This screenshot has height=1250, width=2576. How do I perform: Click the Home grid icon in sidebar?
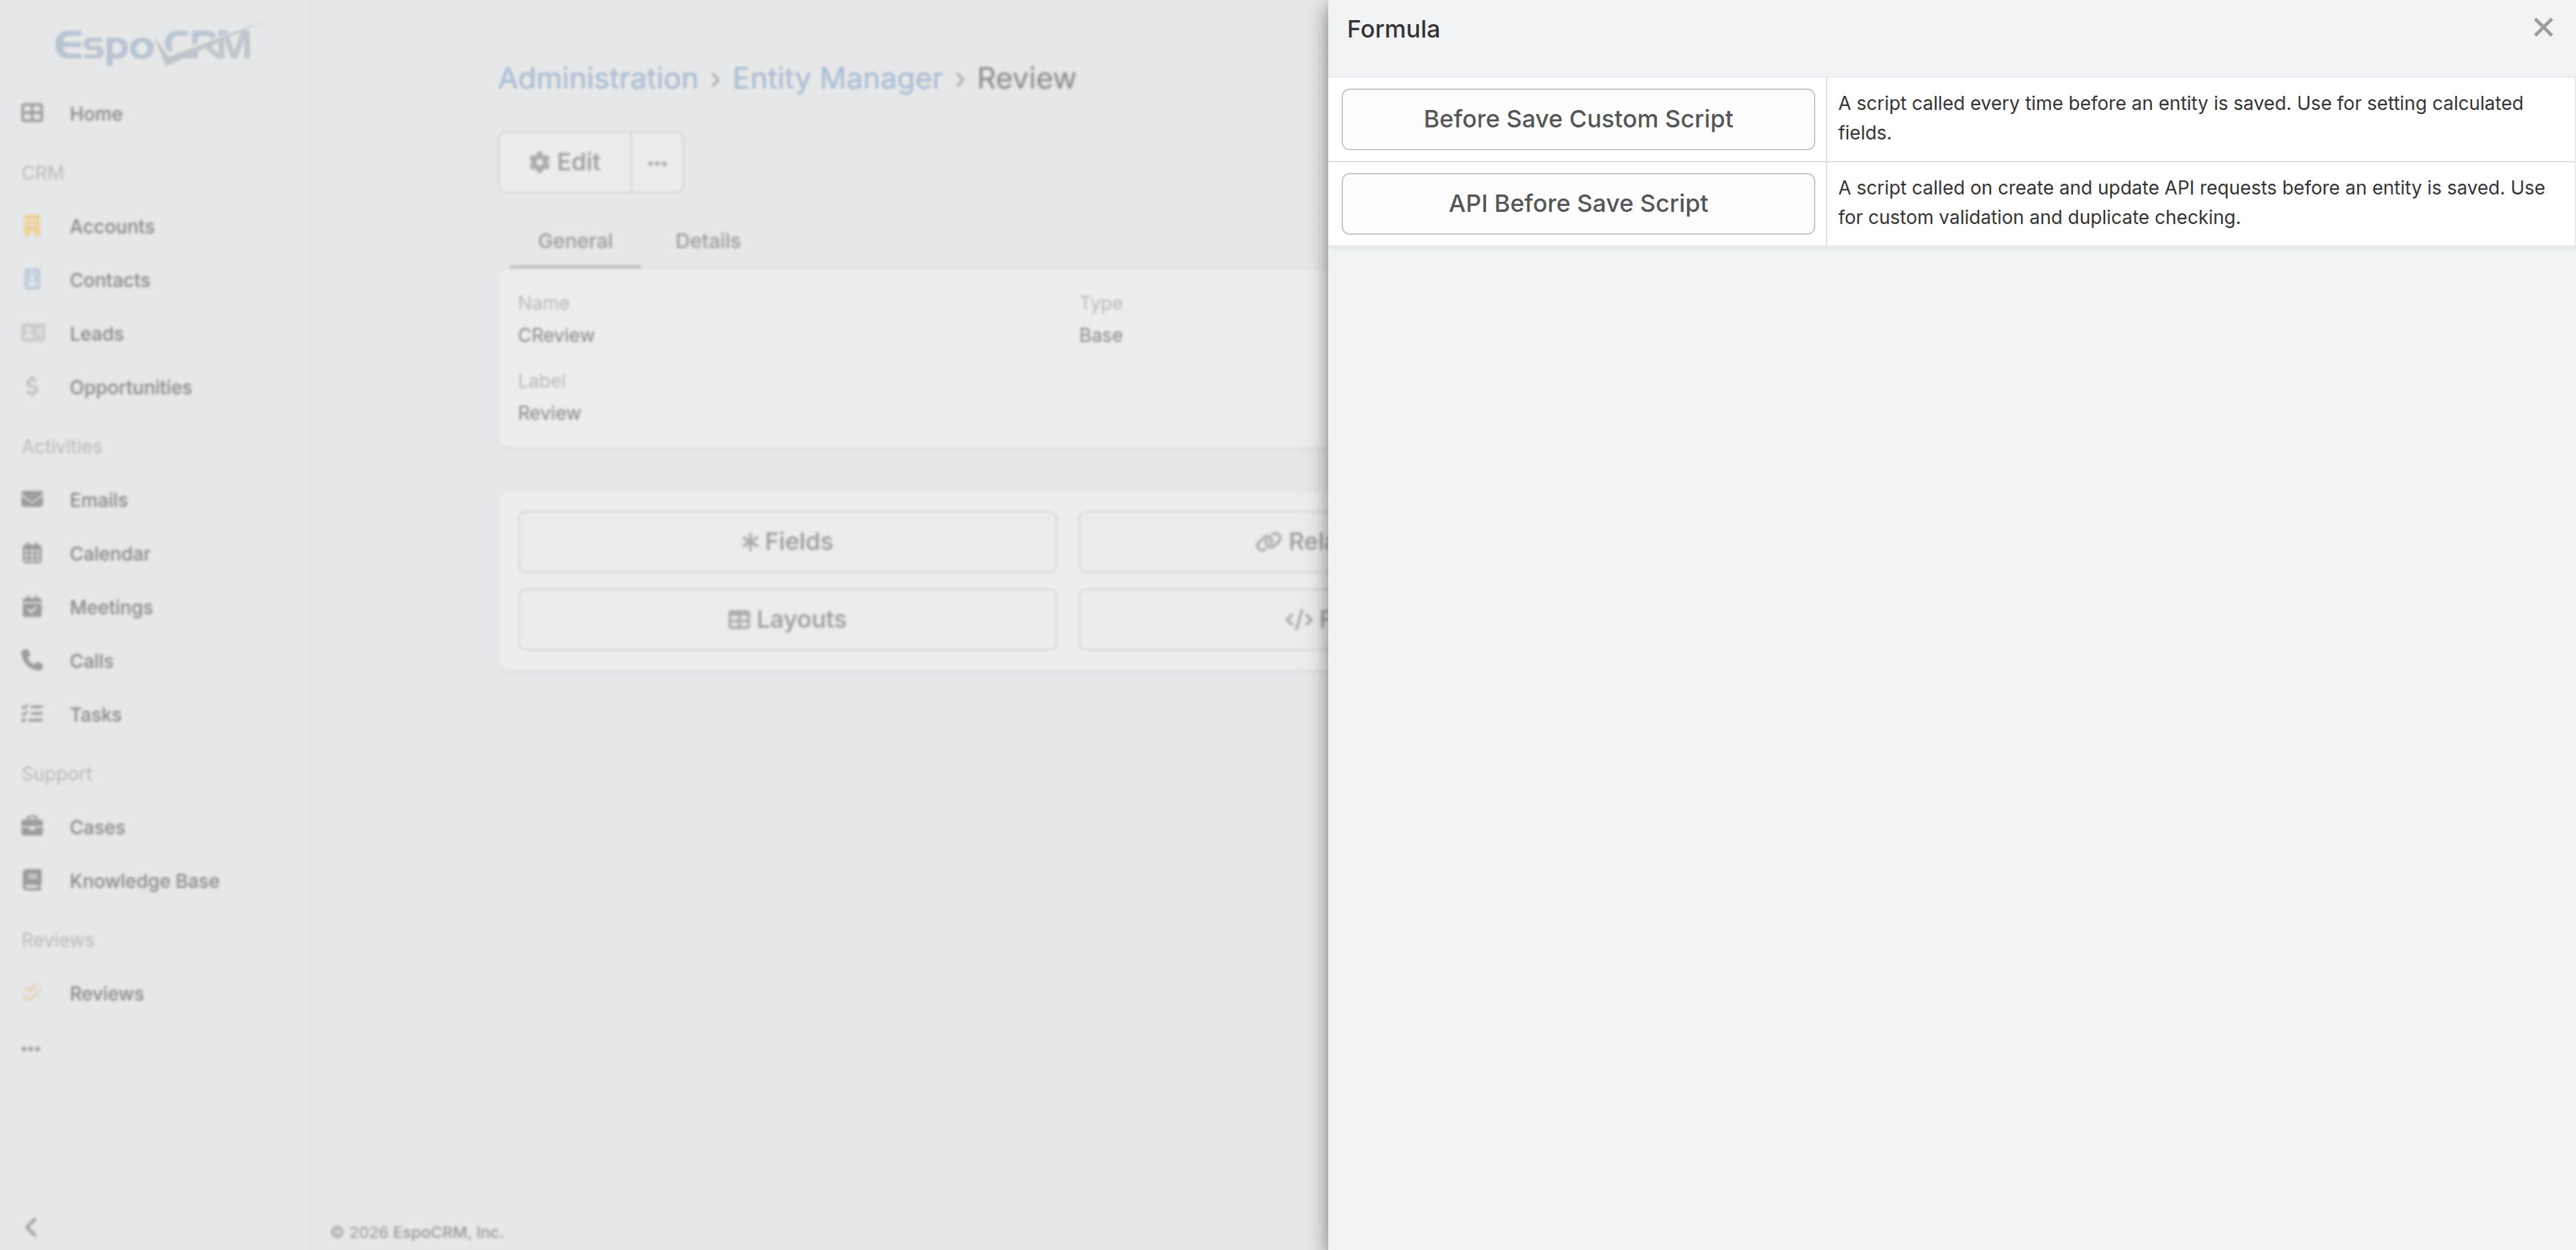click(x=32, y=113)
